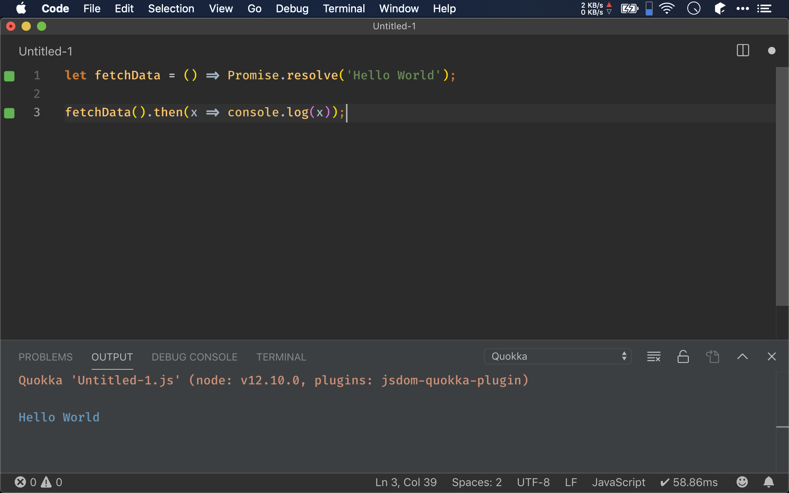The height and width of the screenshot is (493, 789).
Task: Open the output log in editor icon
Action: tap(712, 357)
